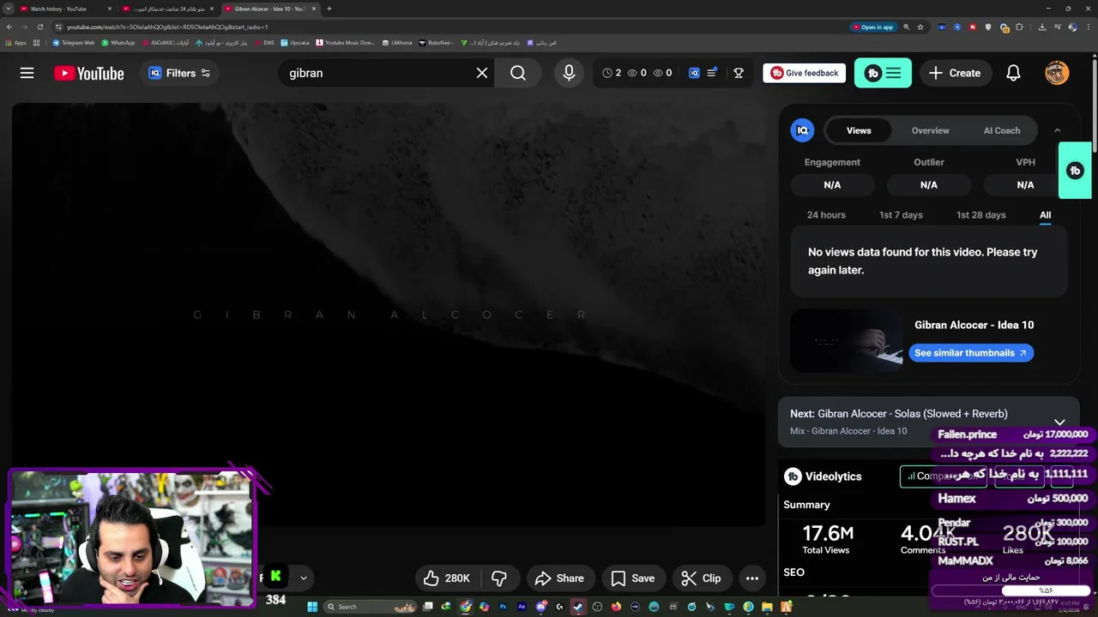Open the YouTube hamburger guide menu

(x=27, y=73)
